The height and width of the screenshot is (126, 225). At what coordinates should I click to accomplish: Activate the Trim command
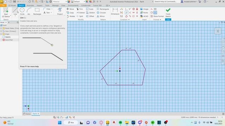80,9
